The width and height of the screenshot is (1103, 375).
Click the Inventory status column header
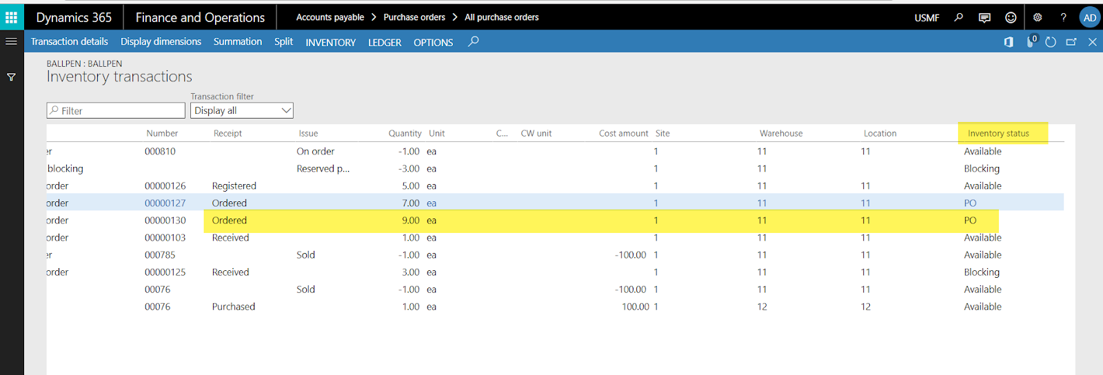click(x=998, y=133)
